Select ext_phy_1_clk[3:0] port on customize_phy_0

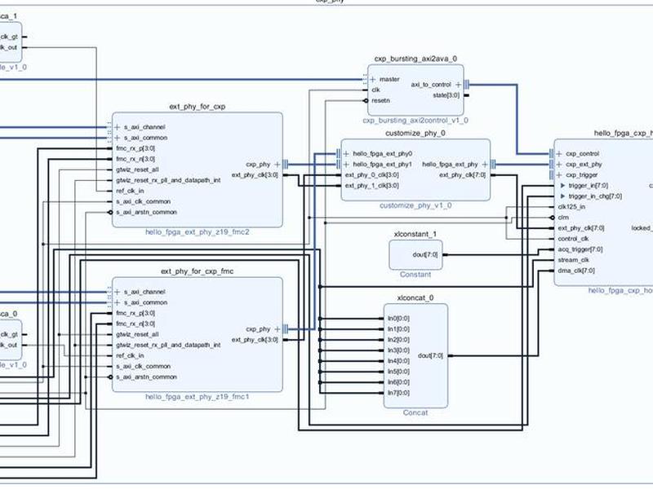tap(371, 186)
